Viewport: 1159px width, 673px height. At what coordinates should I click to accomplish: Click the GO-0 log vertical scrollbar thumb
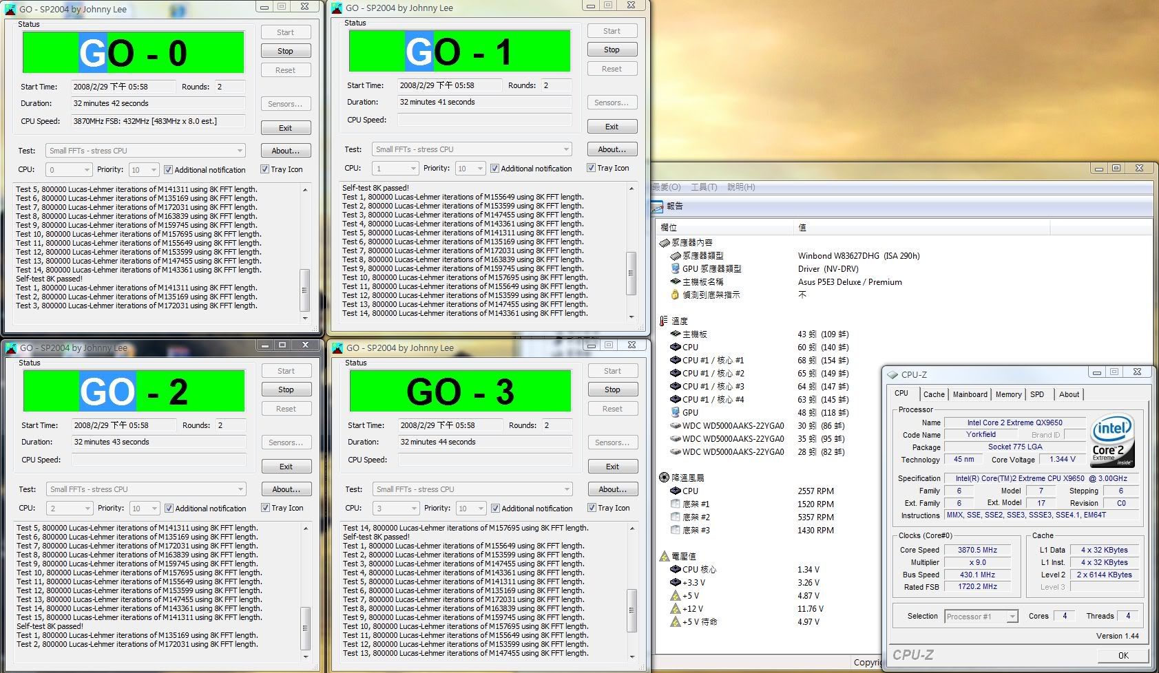[x=304, y=290]
